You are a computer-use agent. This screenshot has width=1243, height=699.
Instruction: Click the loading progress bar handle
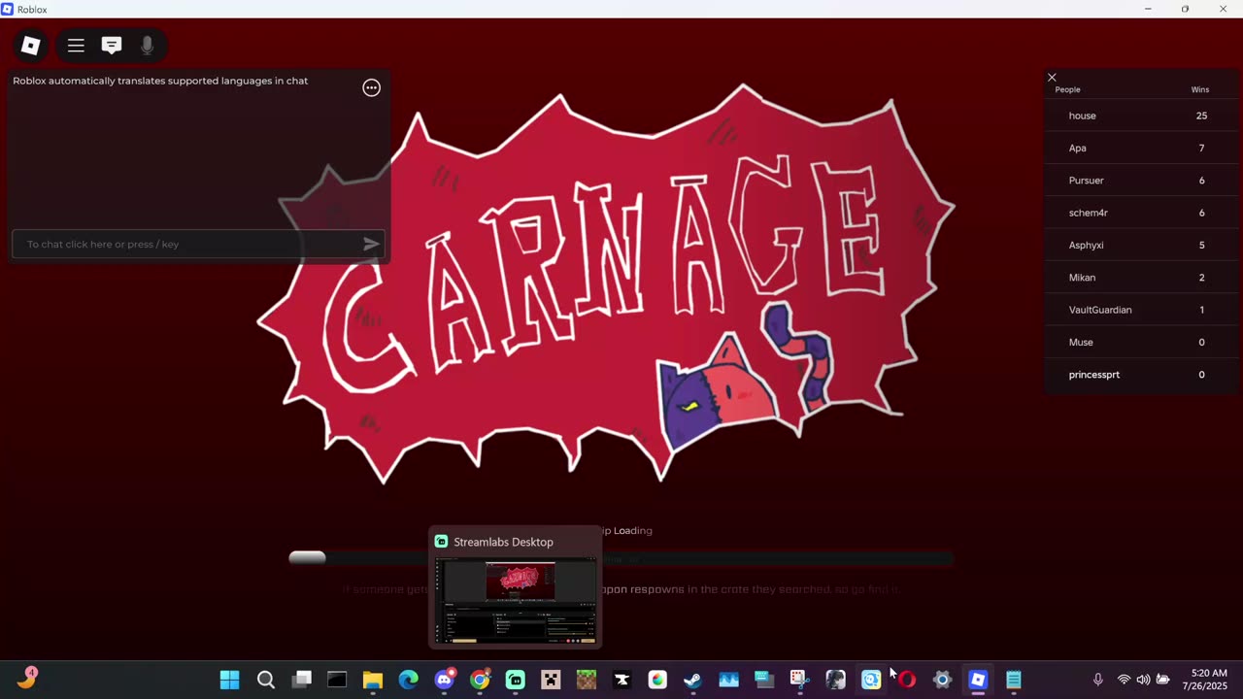[307, 557]
